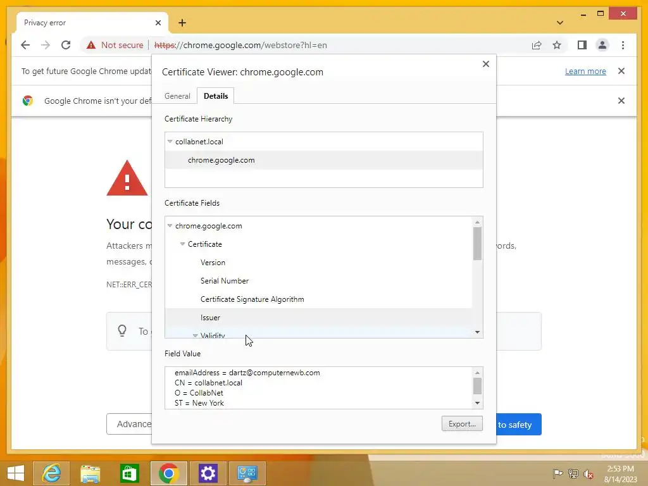The width and height of the screenshot is (648, 486).
Task: Click Field Value scroll-up arrow
Action: click(x=477, y=373)
